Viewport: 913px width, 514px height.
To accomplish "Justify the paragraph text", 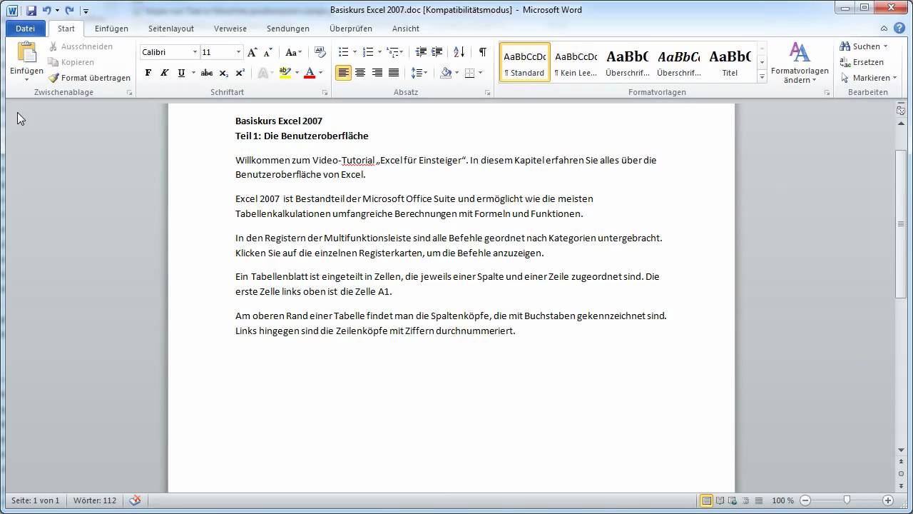I will pos(393,73).
